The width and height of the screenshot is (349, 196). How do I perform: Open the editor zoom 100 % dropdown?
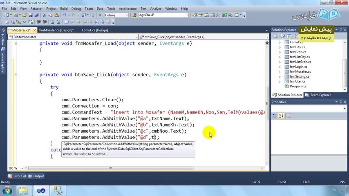pos(22,168)
